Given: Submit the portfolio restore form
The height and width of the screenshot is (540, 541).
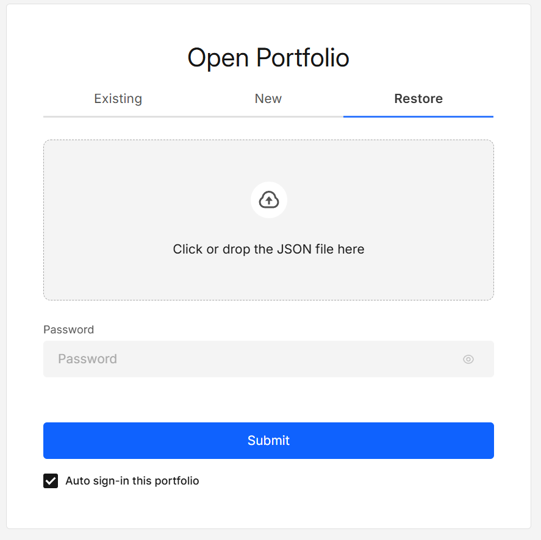Looking at the screenshot, I should pos(268,440).
